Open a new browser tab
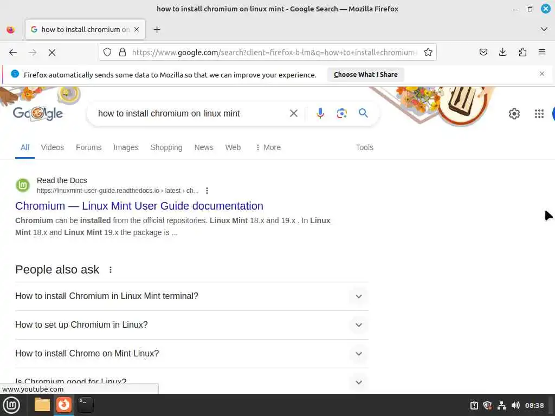 click(157, 30)
